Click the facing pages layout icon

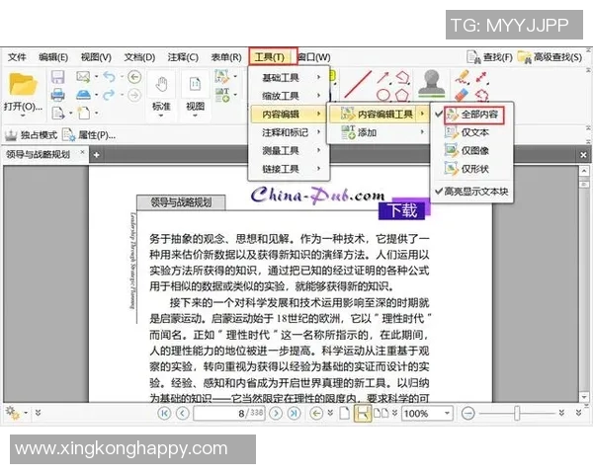[381, 413]
